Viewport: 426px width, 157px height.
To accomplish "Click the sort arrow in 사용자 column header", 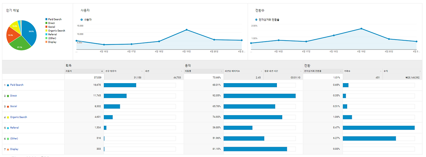I will point(102,71).
